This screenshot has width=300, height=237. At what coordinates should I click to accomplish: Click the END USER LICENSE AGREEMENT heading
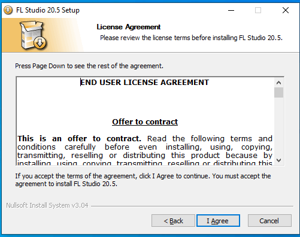(145, 83)
